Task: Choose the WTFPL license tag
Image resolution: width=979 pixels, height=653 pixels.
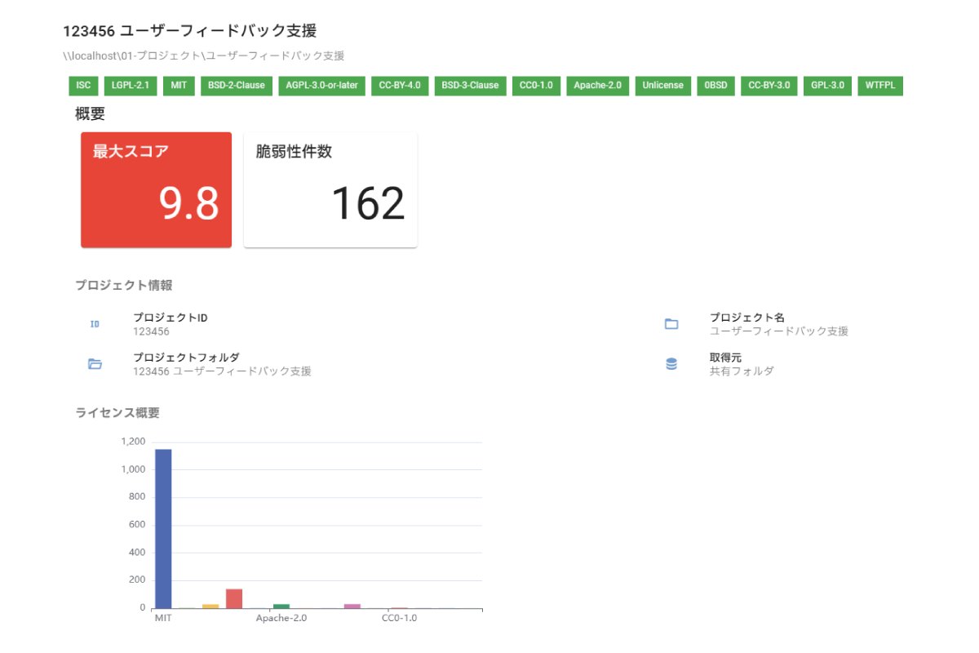Action: click(880, 86)
